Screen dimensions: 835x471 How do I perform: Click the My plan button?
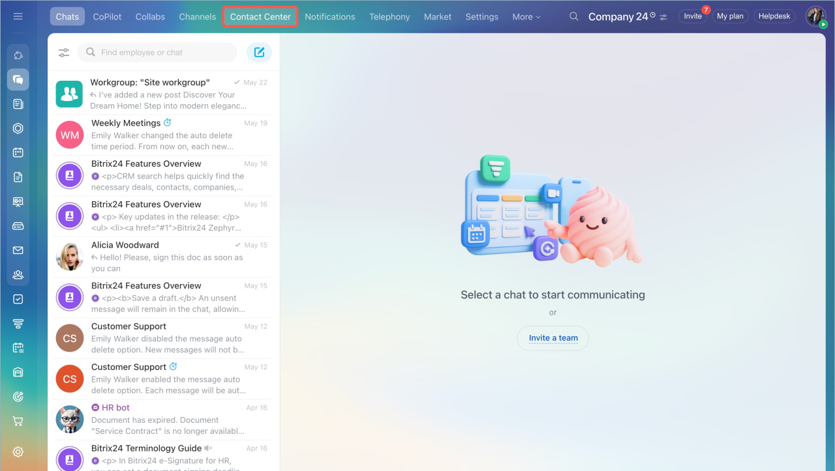pos(730,16)
